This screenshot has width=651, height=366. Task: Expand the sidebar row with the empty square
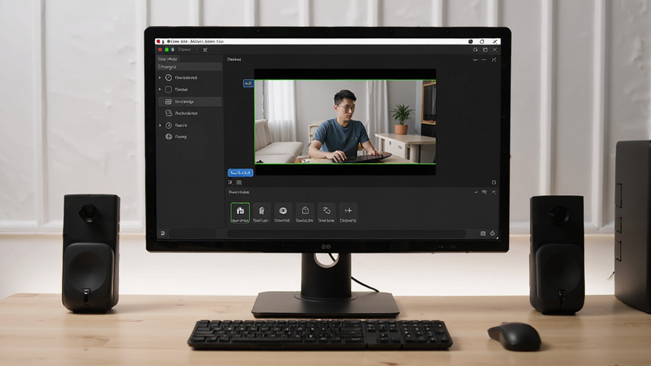160,89
